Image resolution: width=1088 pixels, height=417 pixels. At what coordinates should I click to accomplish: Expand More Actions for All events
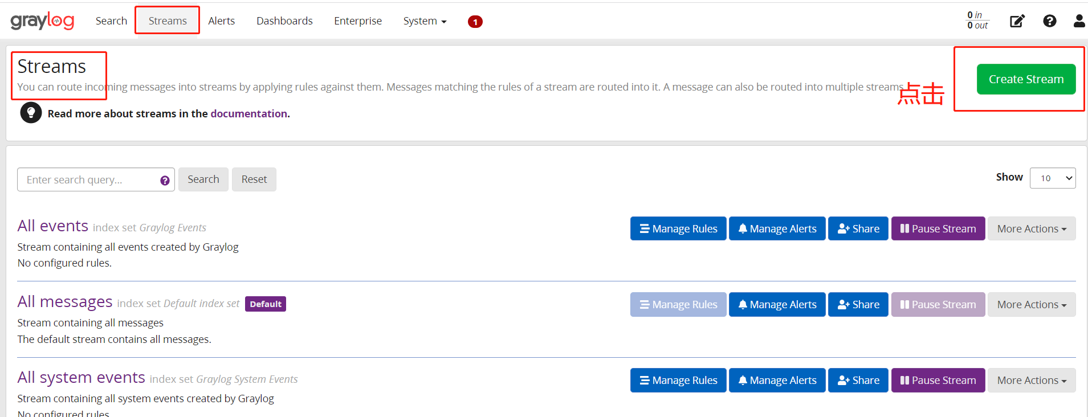pos(1032,228)
